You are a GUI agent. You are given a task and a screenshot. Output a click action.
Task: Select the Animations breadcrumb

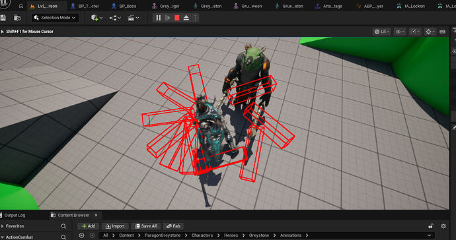click(x=291, y=235)
